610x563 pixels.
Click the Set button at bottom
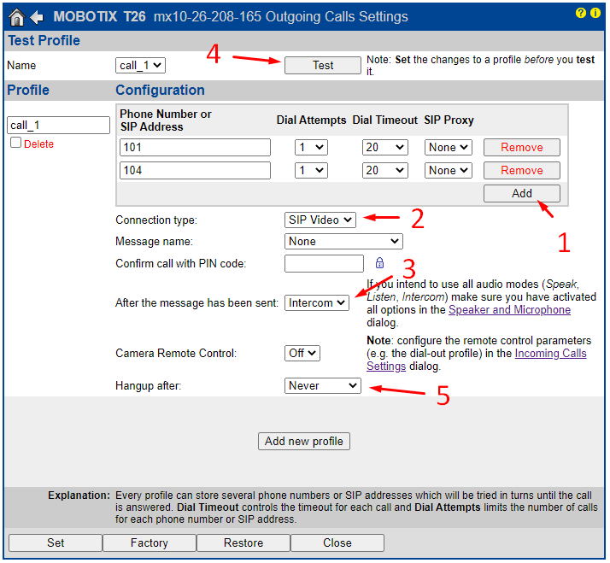(56, 542)
